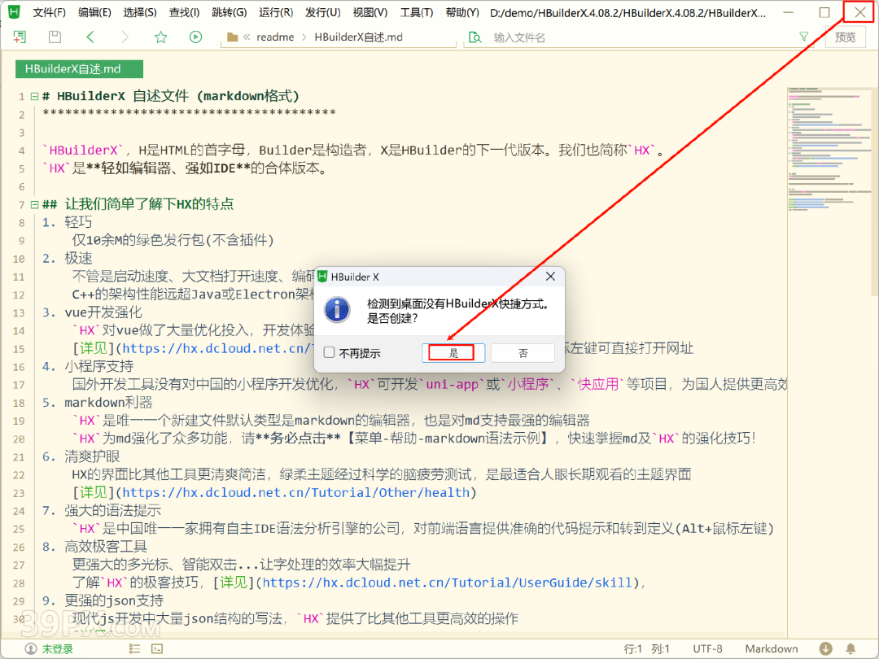Click the HBuilderX logo in the title bar
The height and width of the screenshot is (659, 879).
click(14, 11)
